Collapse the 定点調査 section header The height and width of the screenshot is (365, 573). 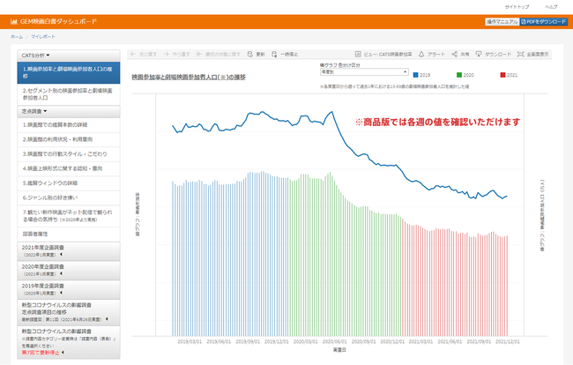click(35, 112)
